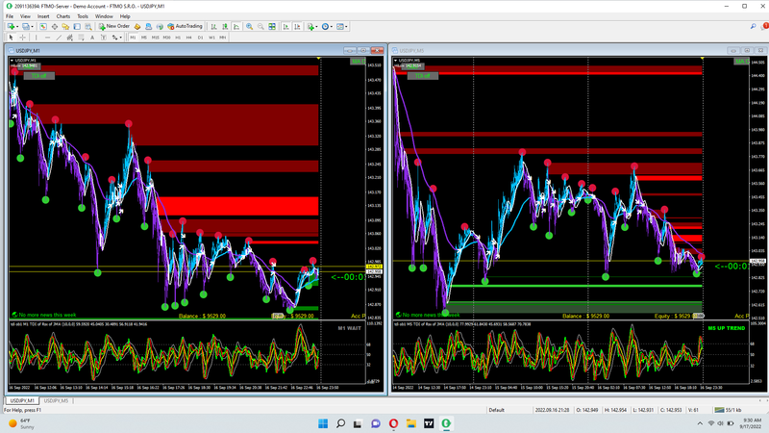Click the 55/1 kb connection status

pos(729,410)
